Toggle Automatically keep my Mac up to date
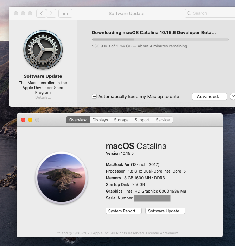The image size is (235, 246). click(94, 96)
